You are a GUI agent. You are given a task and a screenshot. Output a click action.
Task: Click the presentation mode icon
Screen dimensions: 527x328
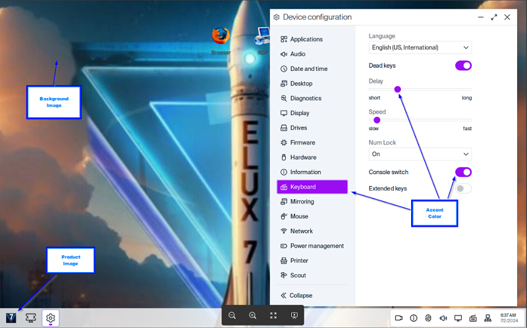pos(294,316)
